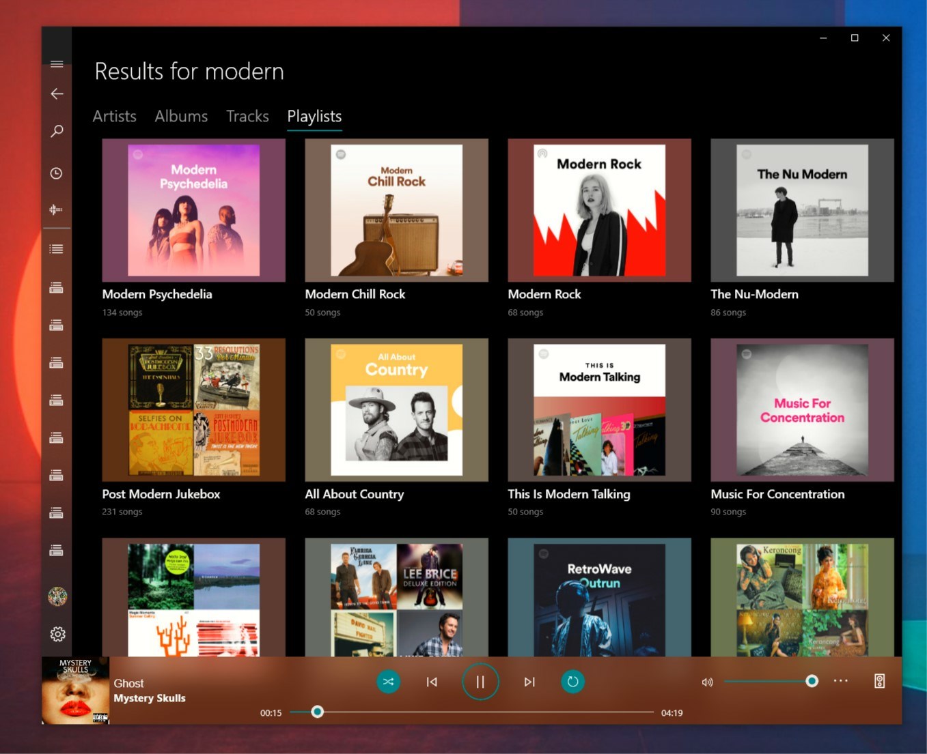
Task: Open more options ellipsis in player
Action: tap(841, 681)
